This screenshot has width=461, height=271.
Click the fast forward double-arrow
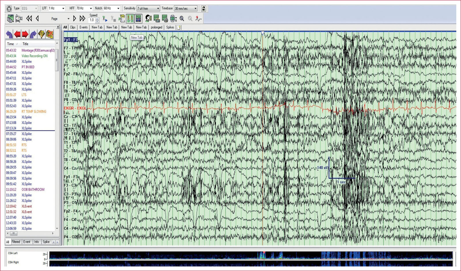(x=82, y=19)
